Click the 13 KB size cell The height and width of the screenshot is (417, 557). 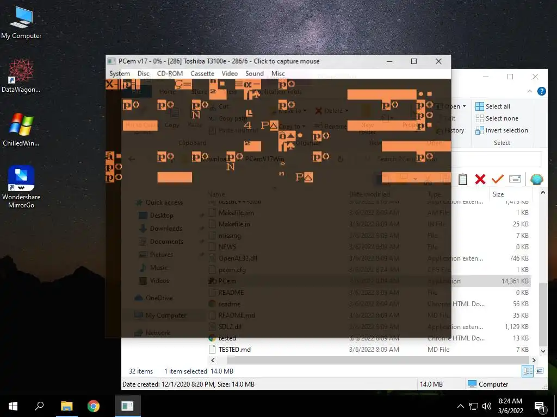pos(521,338)
